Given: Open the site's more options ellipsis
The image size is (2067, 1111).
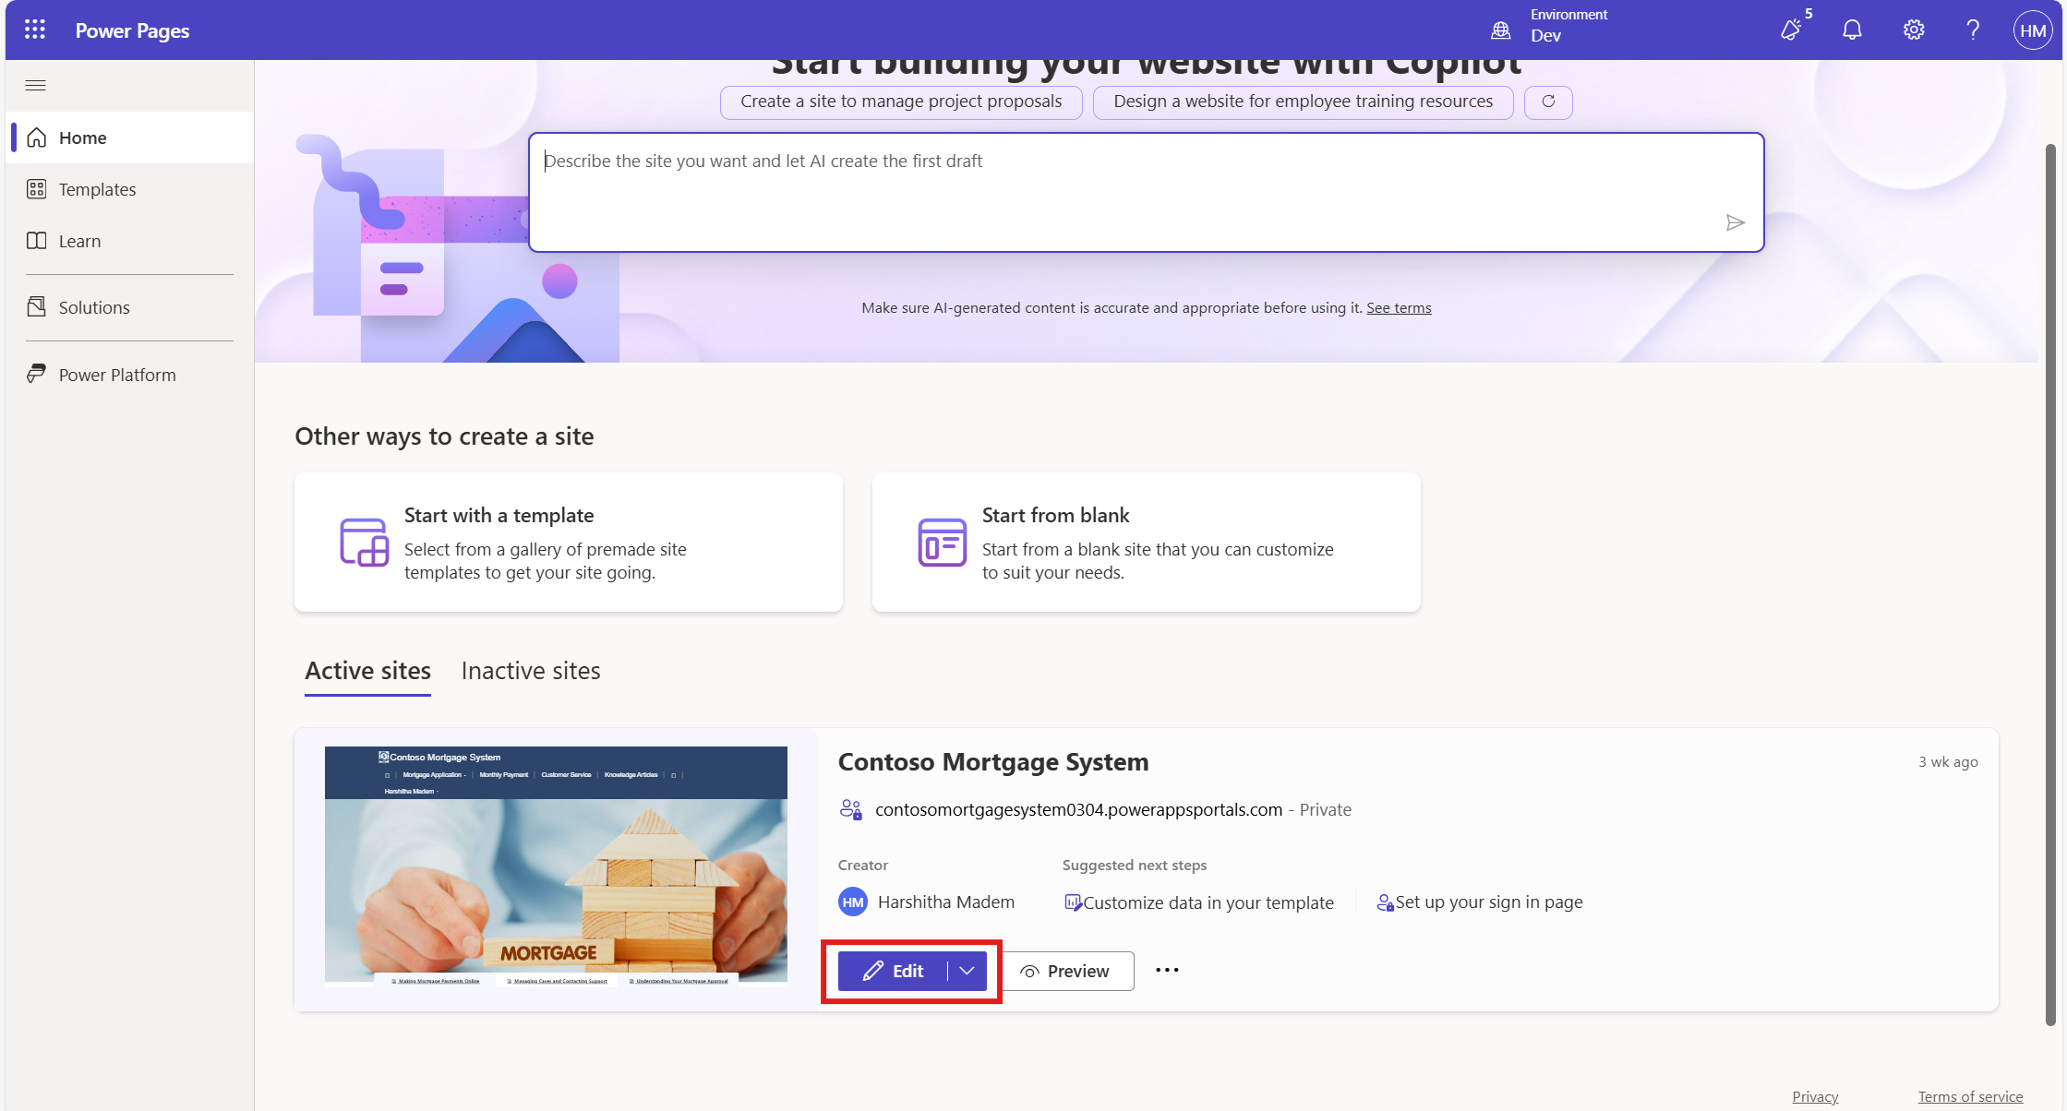Looking at the screenshot, I should (1167, 970).
